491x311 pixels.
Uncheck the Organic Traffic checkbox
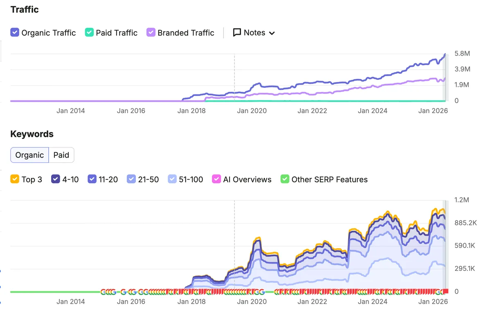(15, 32)
